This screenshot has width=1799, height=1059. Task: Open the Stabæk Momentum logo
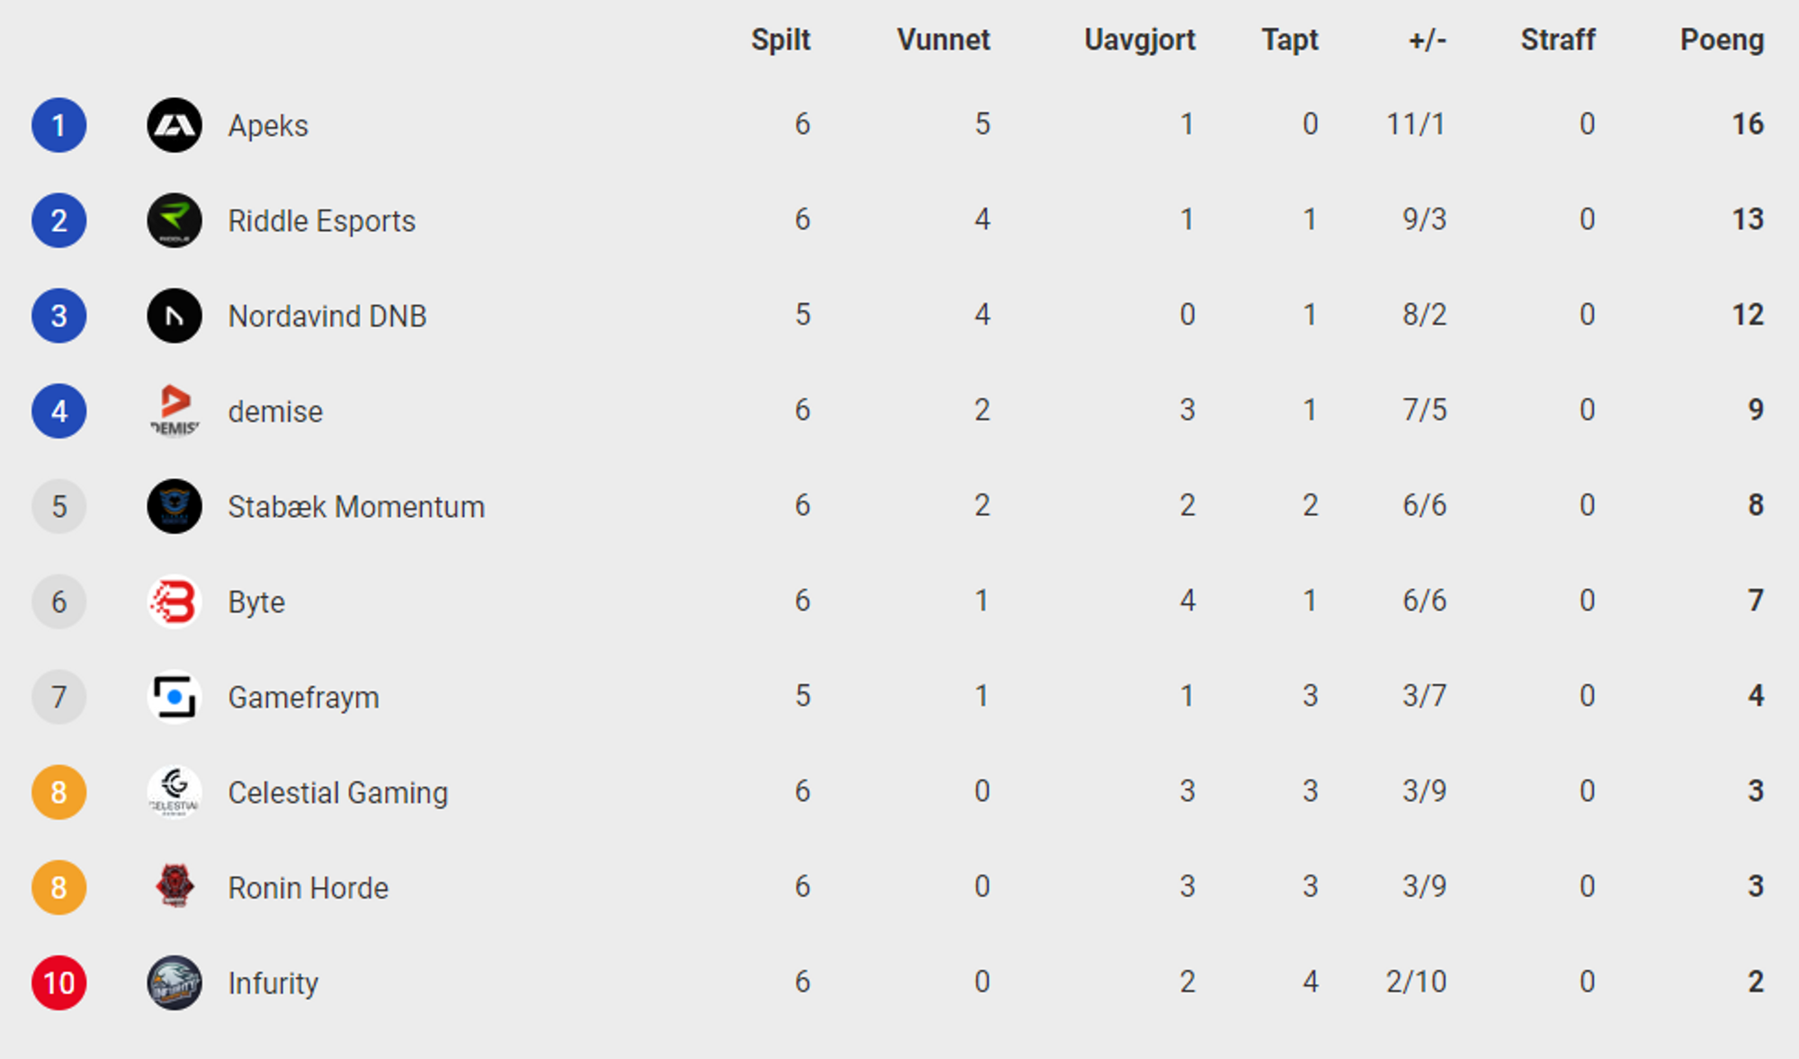pos(175,506)
